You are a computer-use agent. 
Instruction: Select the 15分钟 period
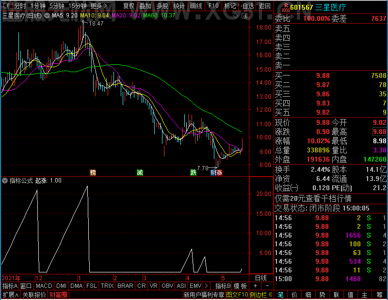click(78, 6)
